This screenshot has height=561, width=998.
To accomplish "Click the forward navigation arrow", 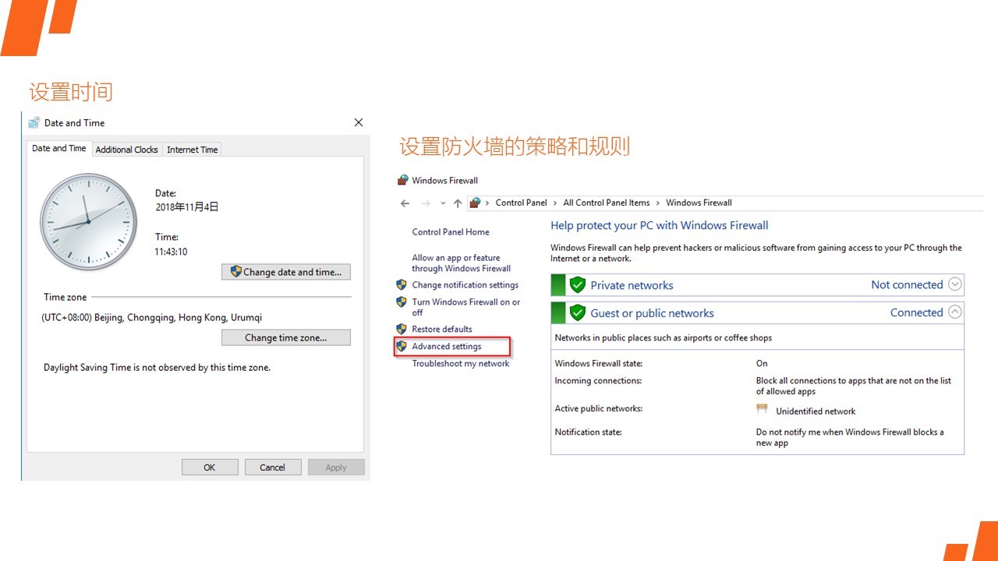I will [426, 203].
